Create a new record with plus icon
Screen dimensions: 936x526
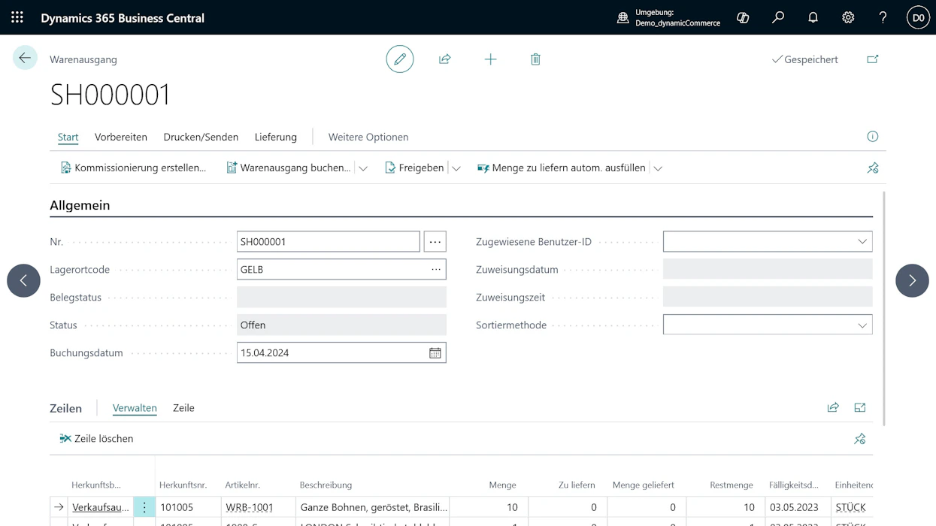tap(490, 59)
